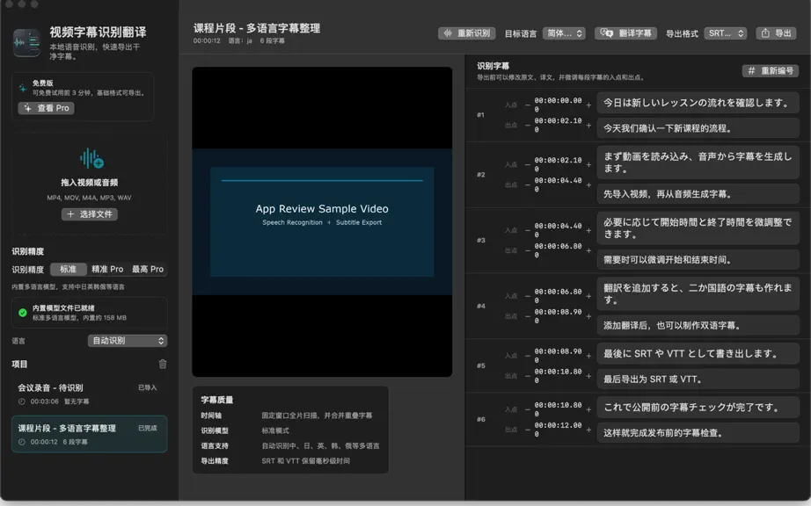
Task: Increase in-point of subtitle #3
Action: tap(588, 230)
